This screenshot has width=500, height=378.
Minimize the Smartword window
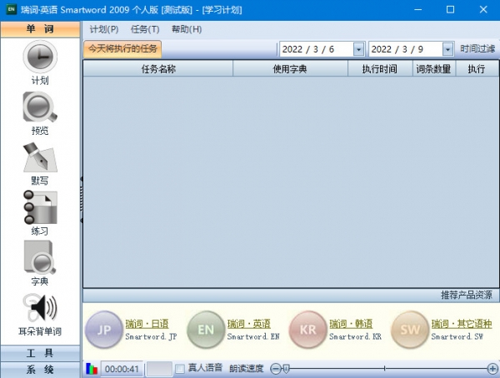[418, 9]
